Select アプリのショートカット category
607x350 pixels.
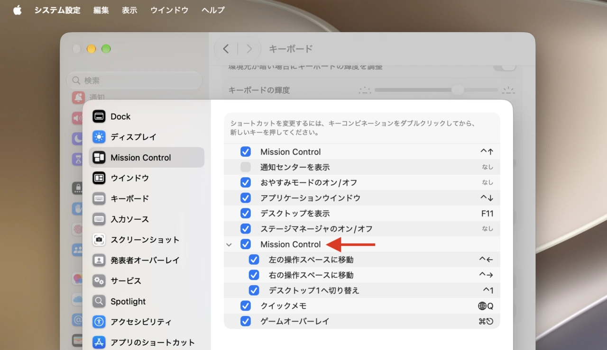click(147, 342)
